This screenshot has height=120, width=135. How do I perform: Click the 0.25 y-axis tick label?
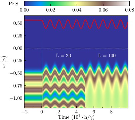click(18, 35)
